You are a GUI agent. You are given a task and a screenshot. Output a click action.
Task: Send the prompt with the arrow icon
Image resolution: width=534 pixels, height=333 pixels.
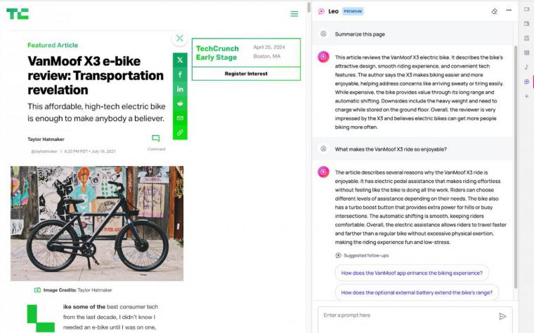[502, 317]
